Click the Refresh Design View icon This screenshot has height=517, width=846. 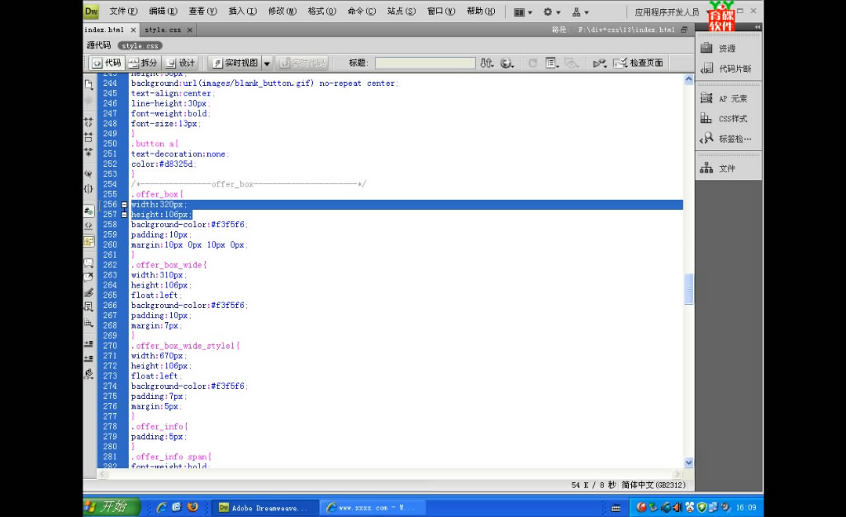click(533, 63)
